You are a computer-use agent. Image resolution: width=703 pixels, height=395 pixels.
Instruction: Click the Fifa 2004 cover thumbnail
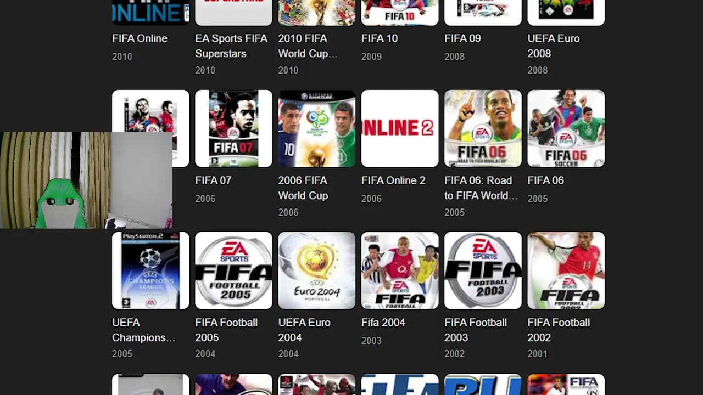pyautogui.click(x=400, y=270)
